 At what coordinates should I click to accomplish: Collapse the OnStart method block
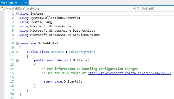click(x=17, y=60)
